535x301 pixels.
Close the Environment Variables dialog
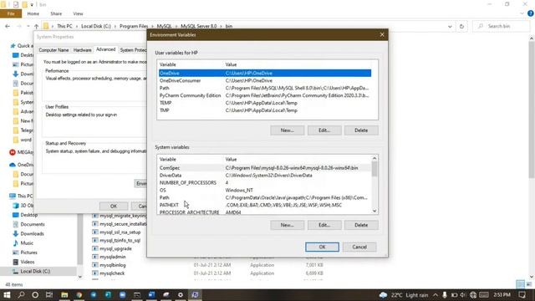382,34
